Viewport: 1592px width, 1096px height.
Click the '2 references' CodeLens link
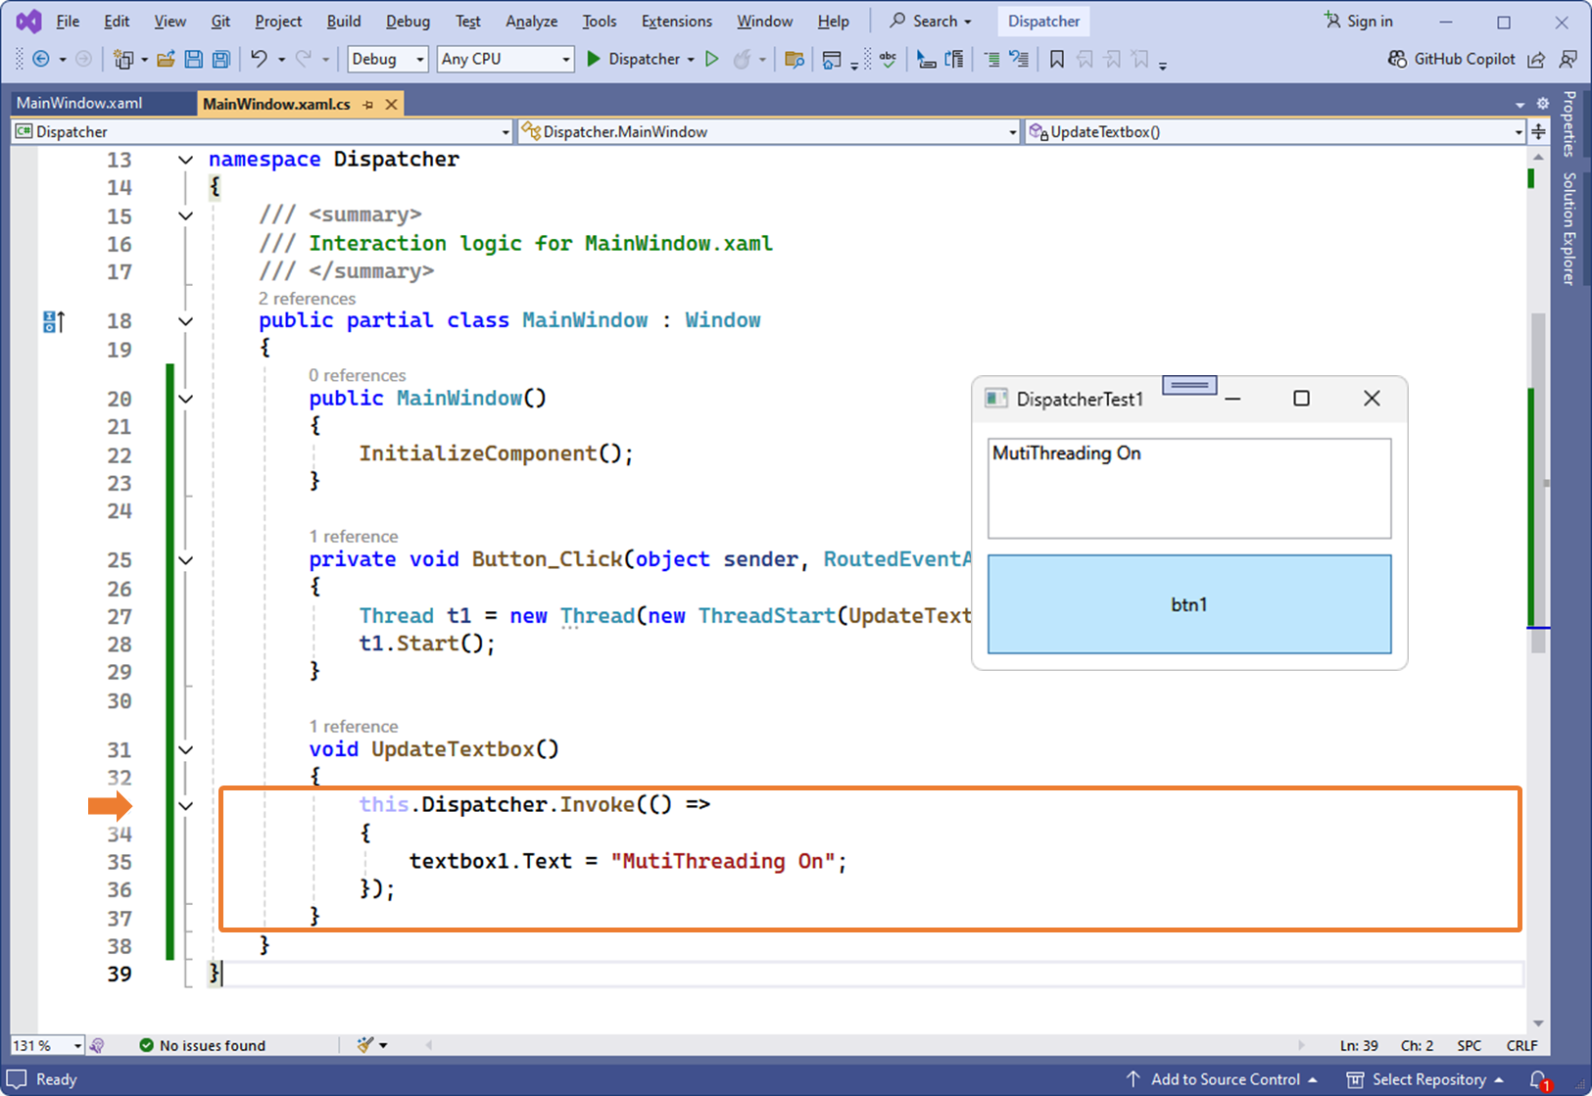pyautogui.click(x=307, y=299)
